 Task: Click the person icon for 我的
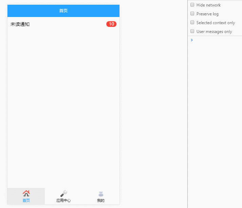click(101, 194)
